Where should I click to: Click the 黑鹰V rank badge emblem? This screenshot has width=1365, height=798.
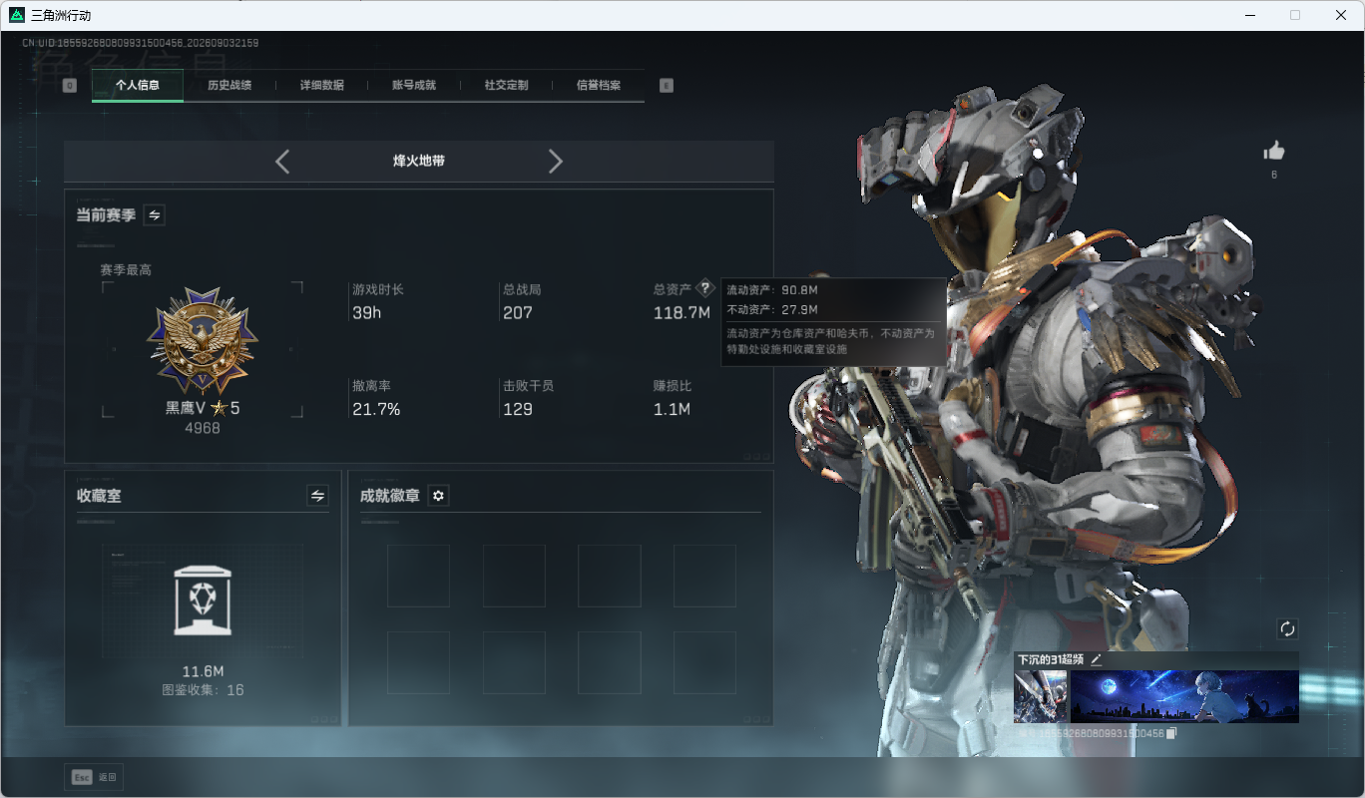click(x=203, y=342)
